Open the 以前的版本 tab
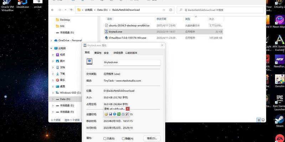This screenshot has height=142, width=285. click(131, 53)
